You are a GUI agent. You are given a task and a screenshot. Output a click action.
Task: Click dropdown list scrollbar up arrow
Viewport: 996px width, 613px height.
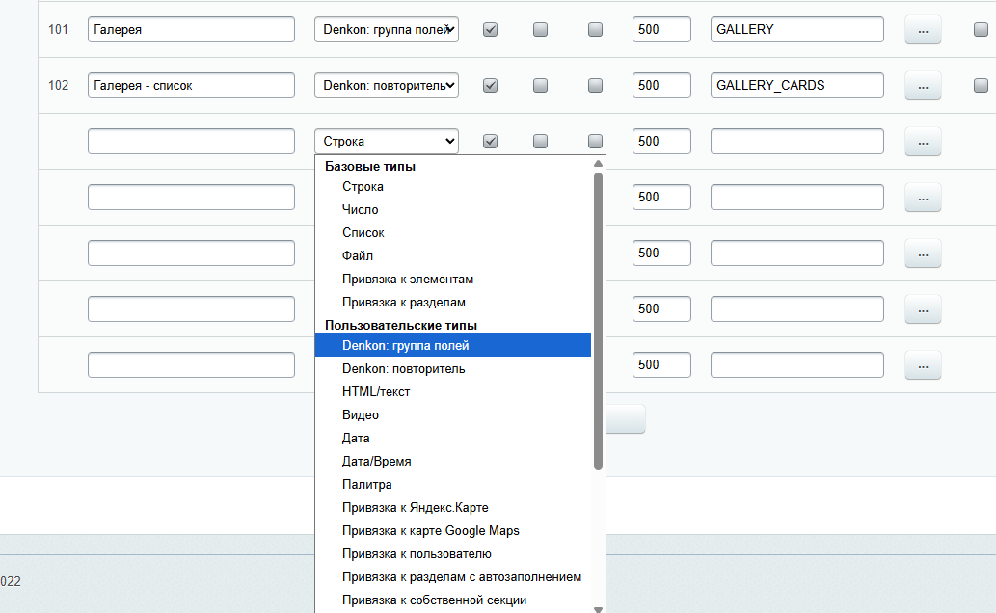pos(598,164)
